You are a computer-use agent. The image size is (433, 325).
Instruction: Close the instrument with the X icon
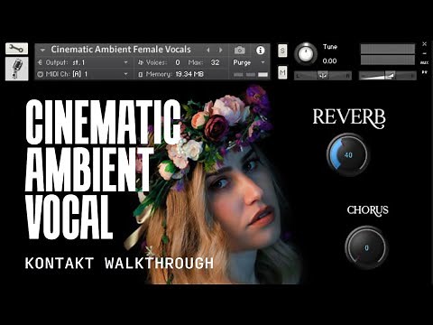pyautogui.click(x=424, y=44)
